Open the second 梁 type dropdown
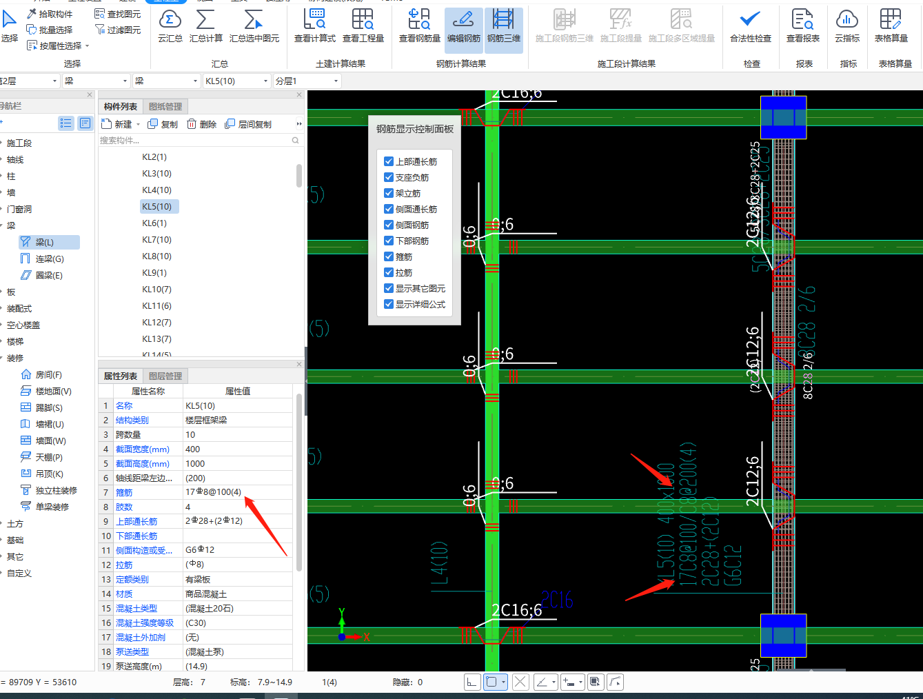923x699 pixels. point(166,81)
